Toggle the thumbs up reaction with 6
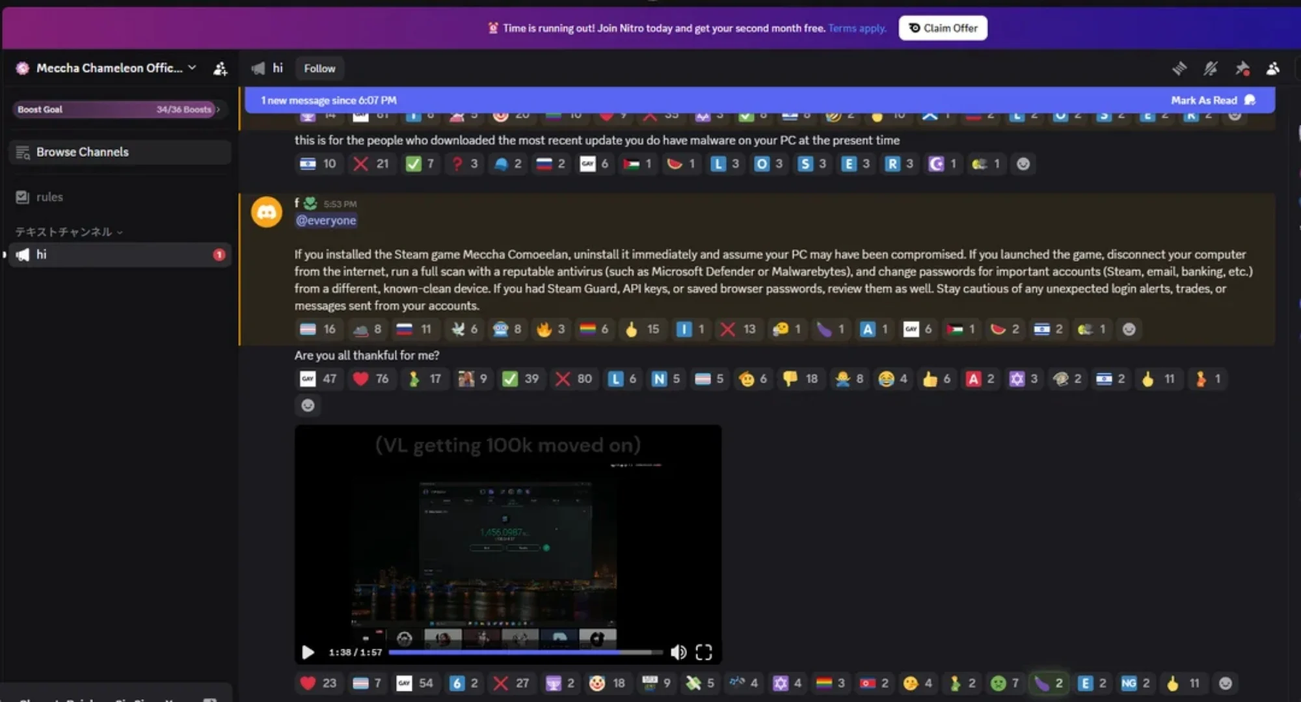The height and width of the screenshot is (702, 1301). (x=936, y=379)
